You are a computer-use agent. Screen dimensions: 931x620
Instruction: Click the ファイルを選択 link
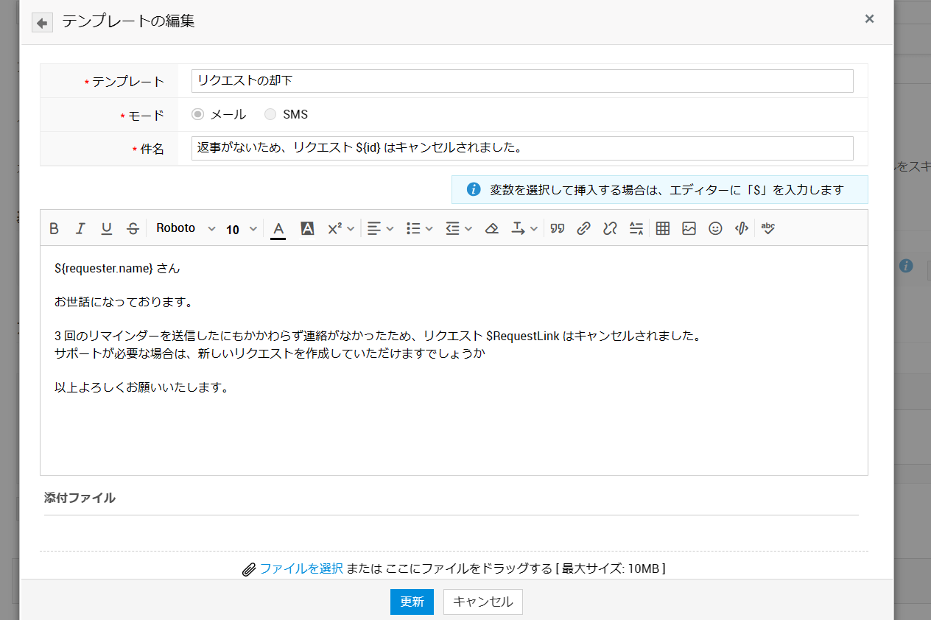[301, 568]
